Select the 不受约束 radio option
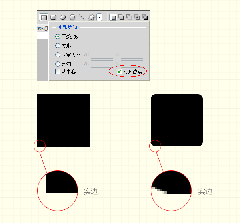 click(x=58, y=37)
